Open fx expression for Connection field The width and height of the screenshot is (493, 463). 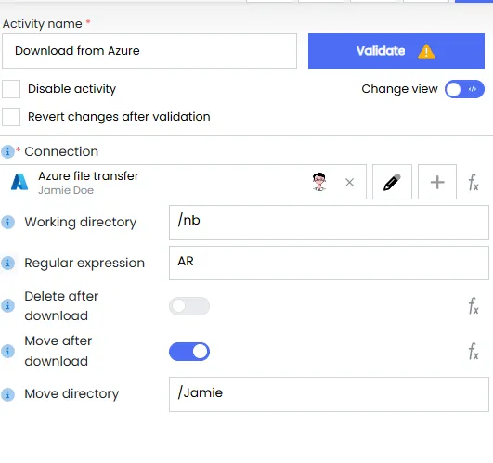(474, 182)
